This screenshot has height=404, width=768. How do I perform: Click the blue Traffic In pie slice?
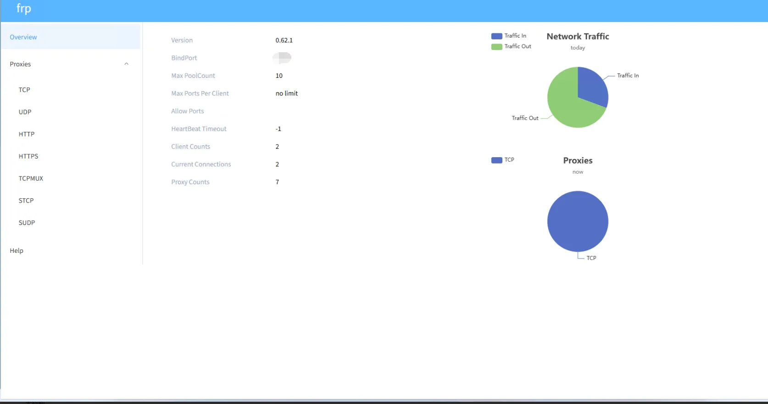pyautogui.click(x=593, y=87)
